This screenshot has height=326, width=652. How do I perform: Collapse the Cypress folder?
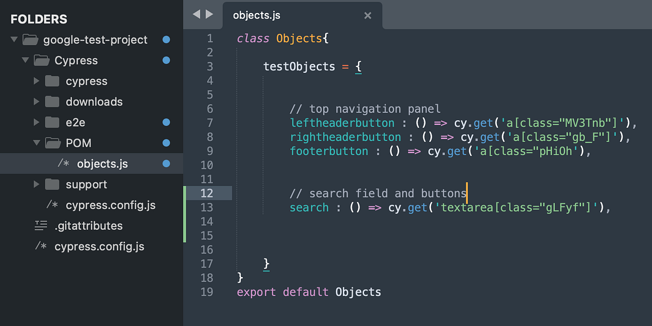pos(25,60)
